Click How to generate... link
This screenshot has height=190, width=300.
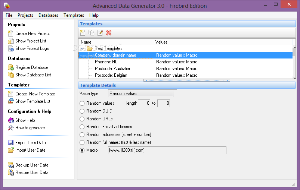click(x=32, y=128)
